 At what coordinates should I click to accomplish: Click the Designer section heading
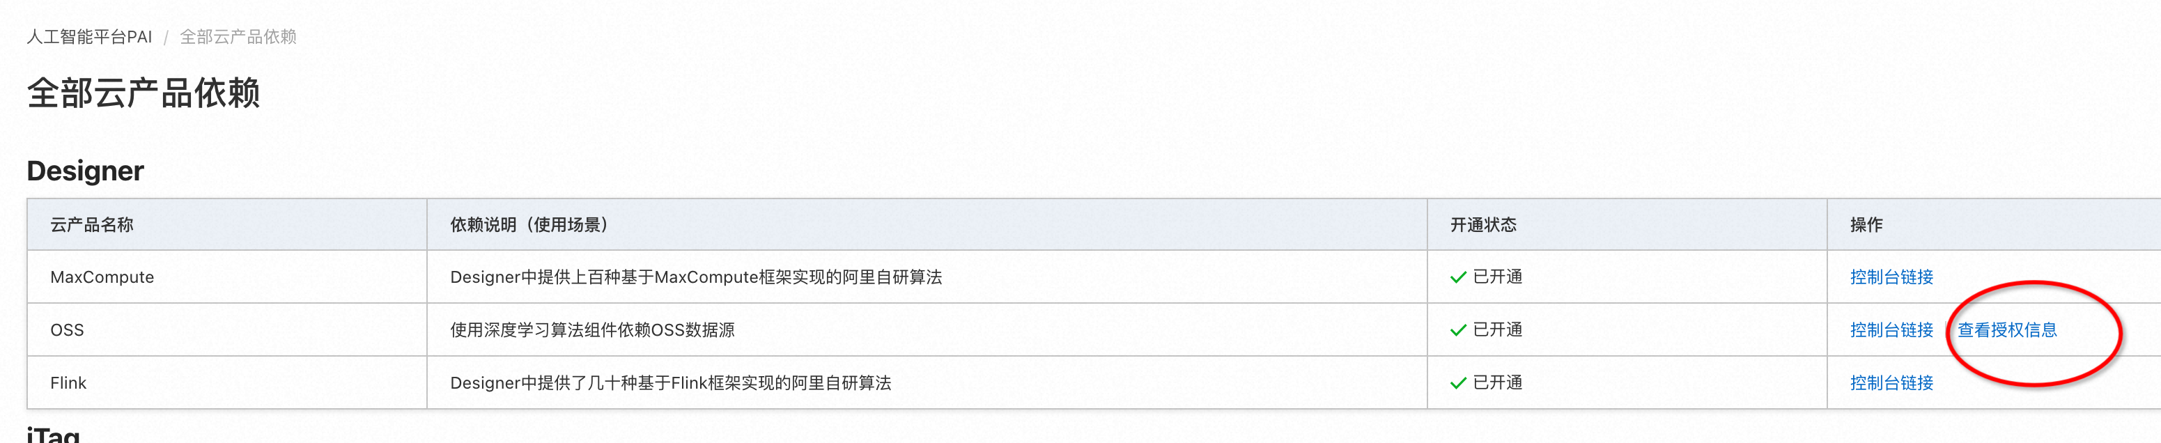tap(86, 171)
